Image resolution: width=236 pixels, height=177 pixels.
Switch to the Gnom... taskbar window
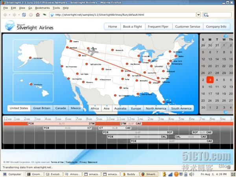(35, 174)
